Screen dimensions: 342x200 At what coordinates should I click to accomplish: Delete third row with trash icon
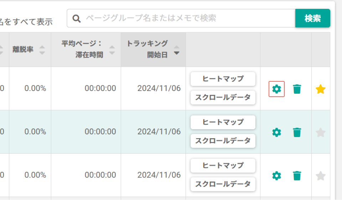pyautogui.click(x=297, y=175)
